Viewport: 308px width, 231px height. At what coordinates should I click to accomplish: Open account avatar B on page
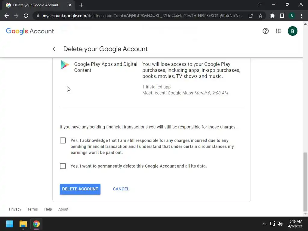(x=292, y=31)
